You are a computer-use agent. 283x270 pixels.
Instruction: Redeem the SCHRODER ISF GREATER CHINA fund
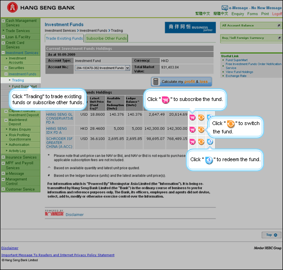pyautogui.click(x=210, y=142)
